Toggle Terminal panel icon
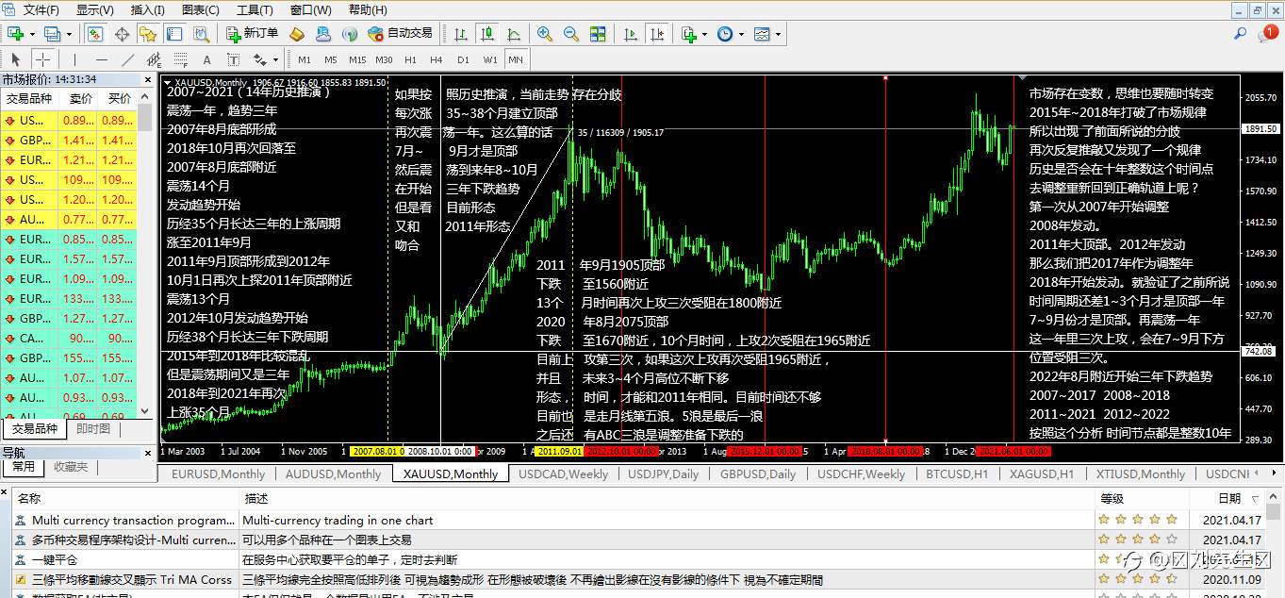The height and width of the screenshot is (598, 1285). (x=174, y=33)
